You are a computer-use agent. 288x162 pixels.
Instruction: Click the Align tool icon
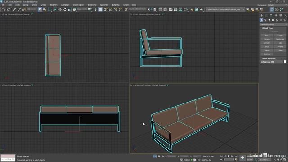[x=155, y=9]
